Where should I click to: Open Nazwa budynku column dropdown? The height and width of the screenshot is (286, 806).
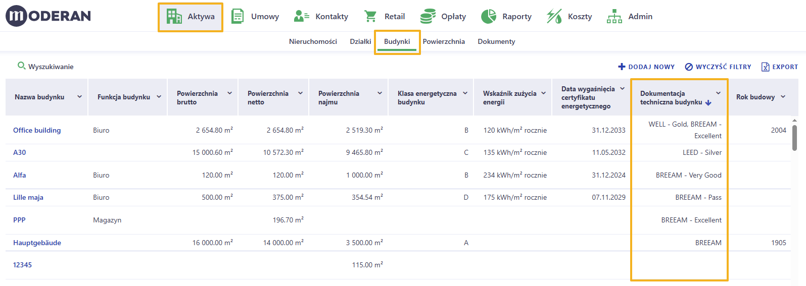[79, 96]
